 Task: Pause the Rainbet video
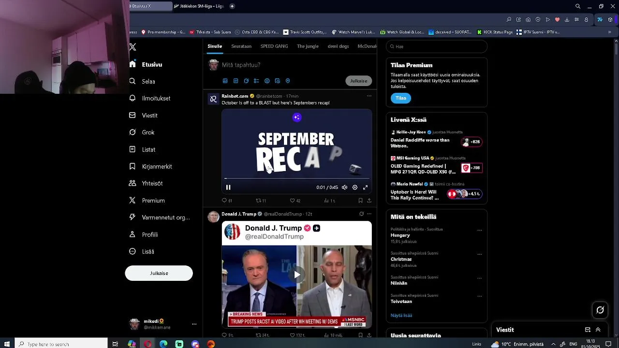(x=228, y=188)
